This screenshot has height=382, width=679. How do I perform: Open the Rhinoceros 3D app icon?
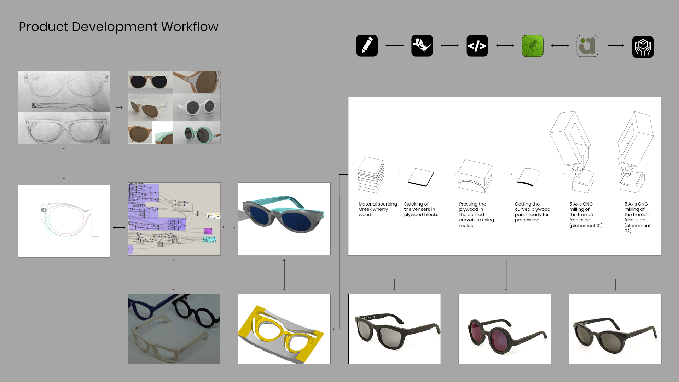pos(422,45)
